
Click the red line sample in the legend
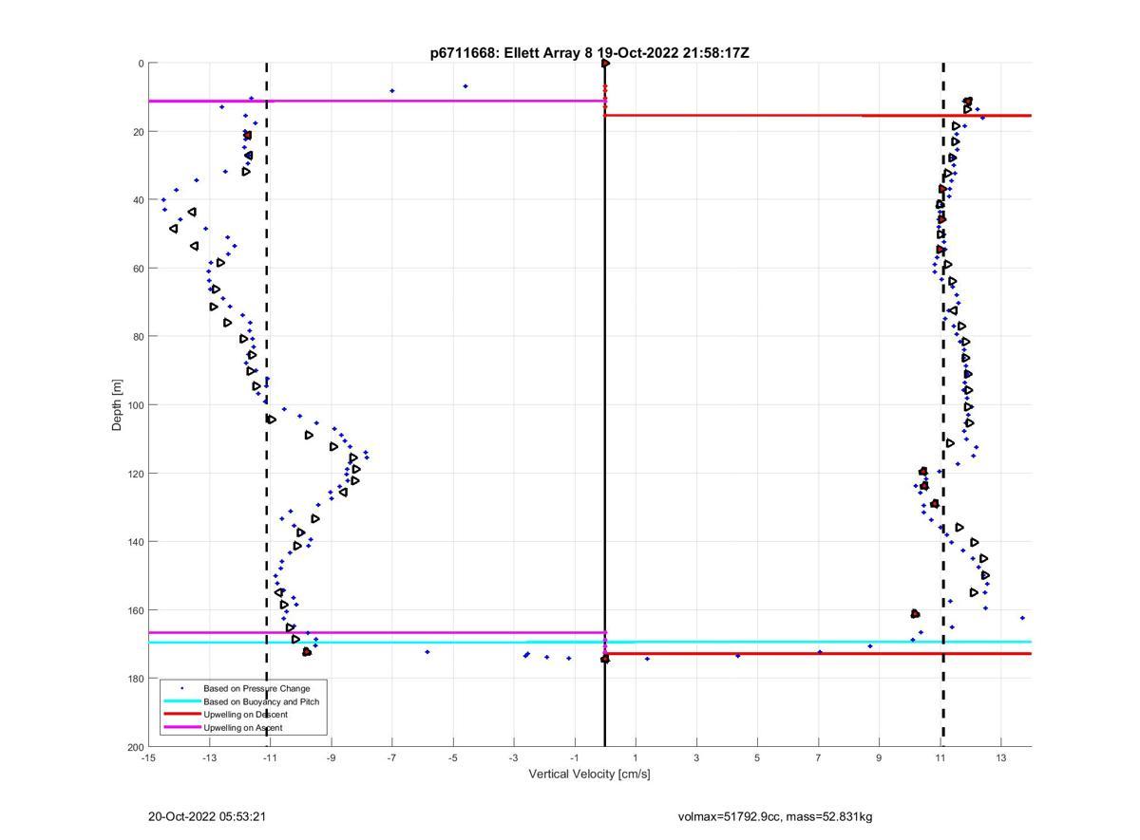coord(181,714)
